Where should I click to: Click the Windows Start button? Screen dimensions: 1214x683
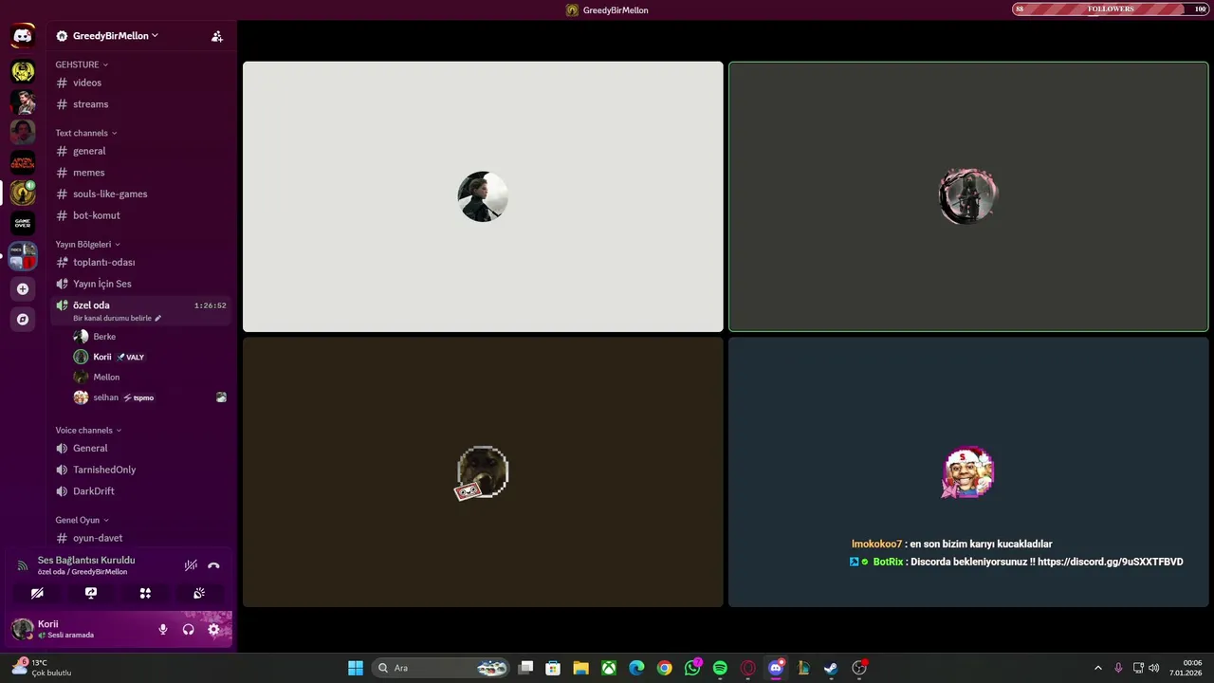[x=356, y=668]
